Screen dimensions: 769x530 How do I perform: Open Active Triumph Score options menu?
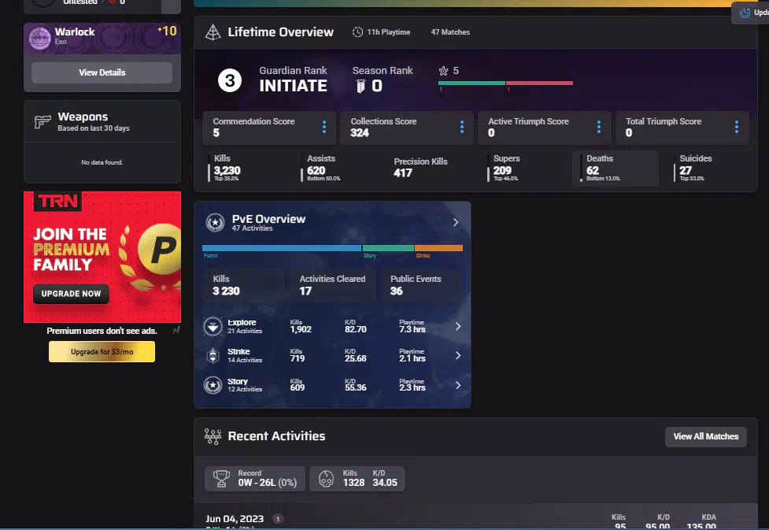[x=599, y=127]
